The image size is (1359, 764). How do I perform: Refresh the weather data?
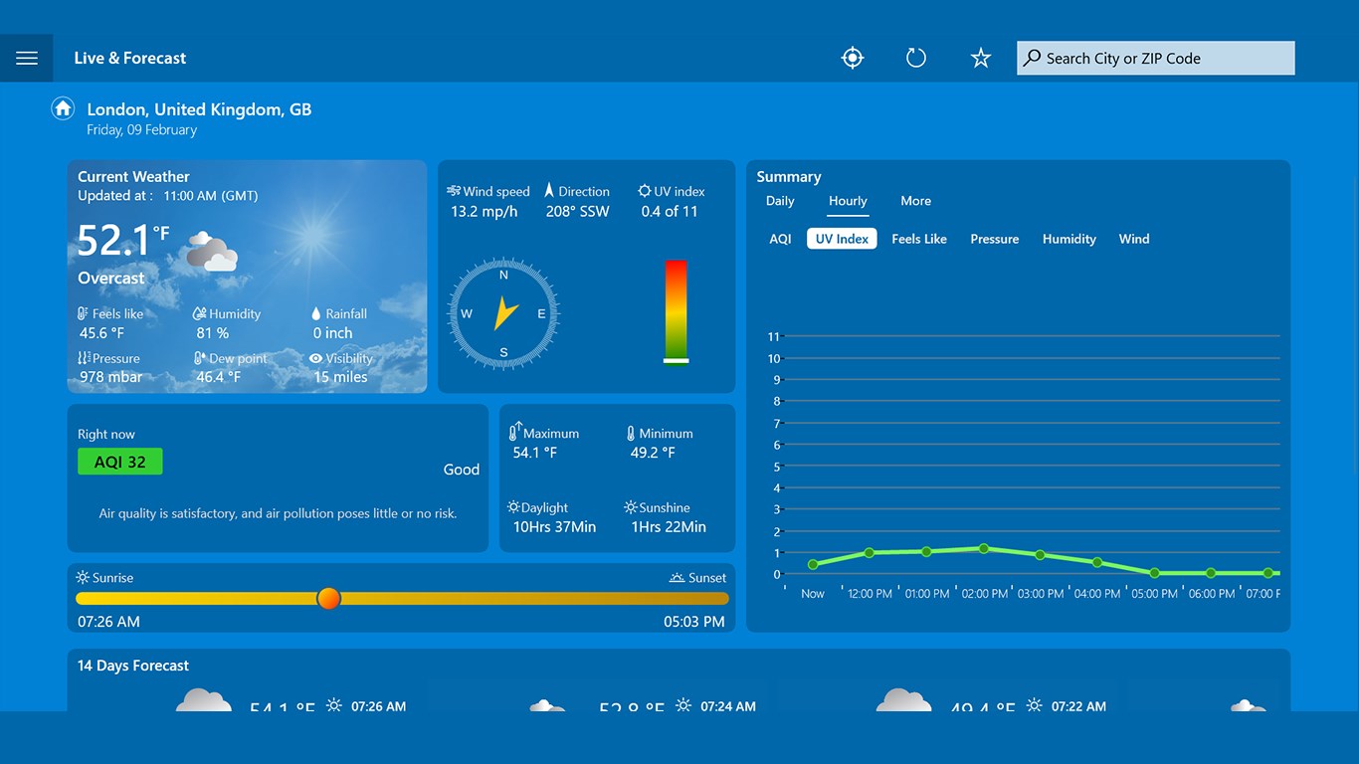(915, 57)
